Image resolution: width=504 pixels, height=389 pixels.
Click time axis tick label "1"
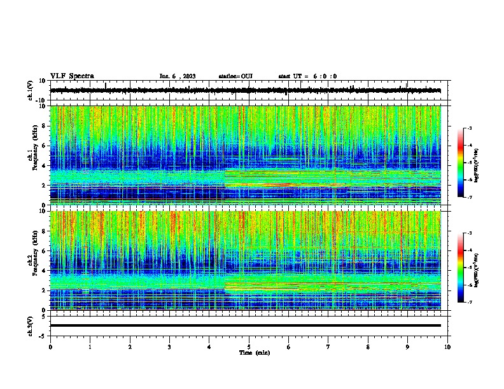(90, 347)
